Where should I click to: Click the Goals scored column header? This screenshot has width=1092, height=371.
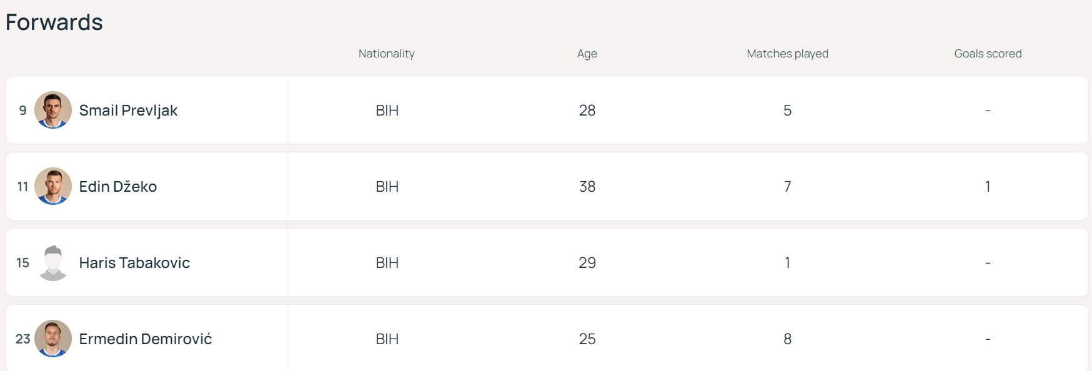(988, 54)
